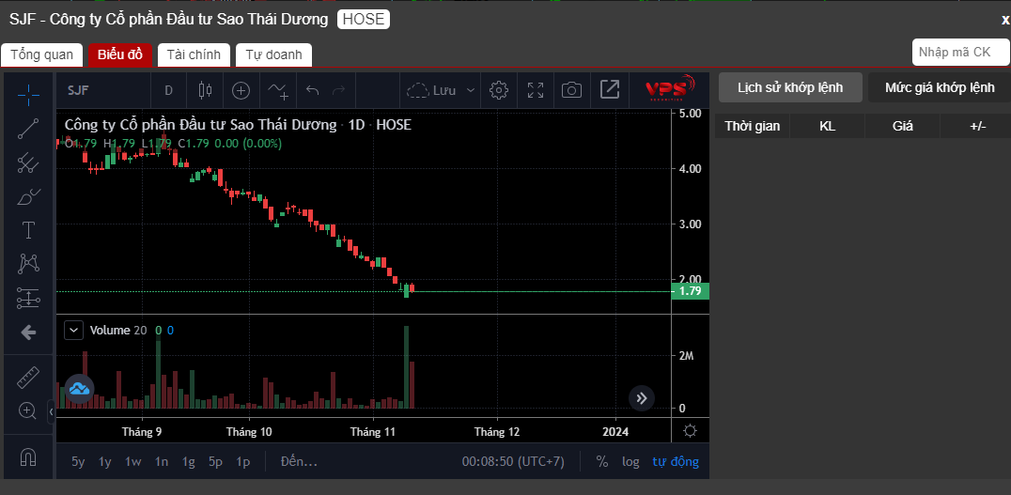This screenshot has height=495, width=1011.
Task: Toggle the log scale option
Action: click(630, 461)
